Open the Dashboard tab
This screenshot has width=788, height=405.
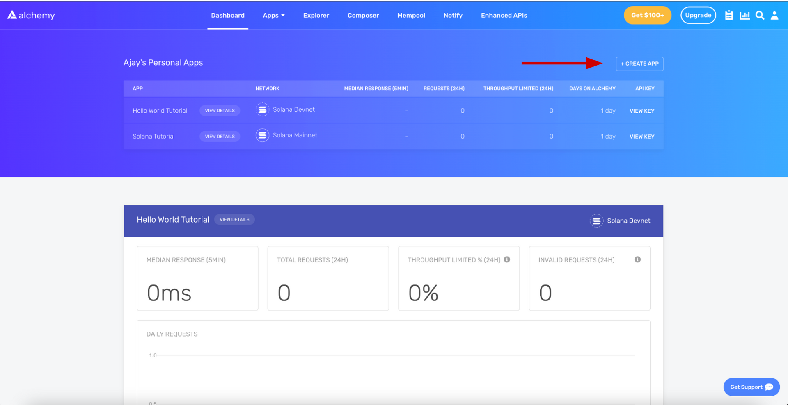point(228,16)
